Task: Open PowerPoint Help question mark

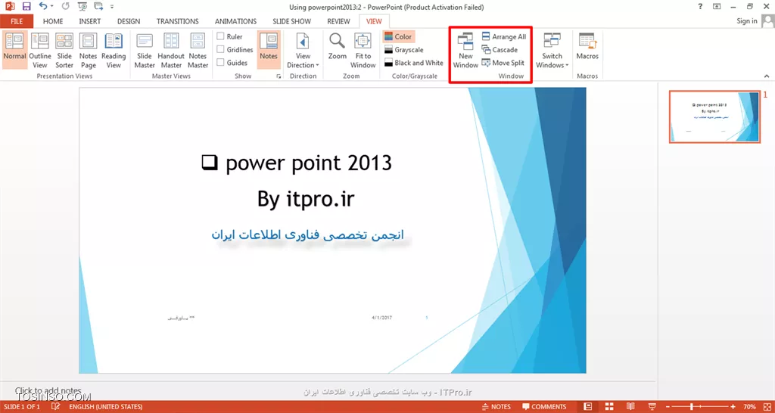Action: point(700,6)
